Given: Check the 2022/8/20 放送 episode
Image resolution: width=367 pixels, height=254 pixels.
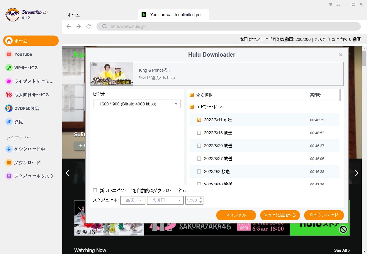Looking at the screenshot, I should (x=199, y=146).
